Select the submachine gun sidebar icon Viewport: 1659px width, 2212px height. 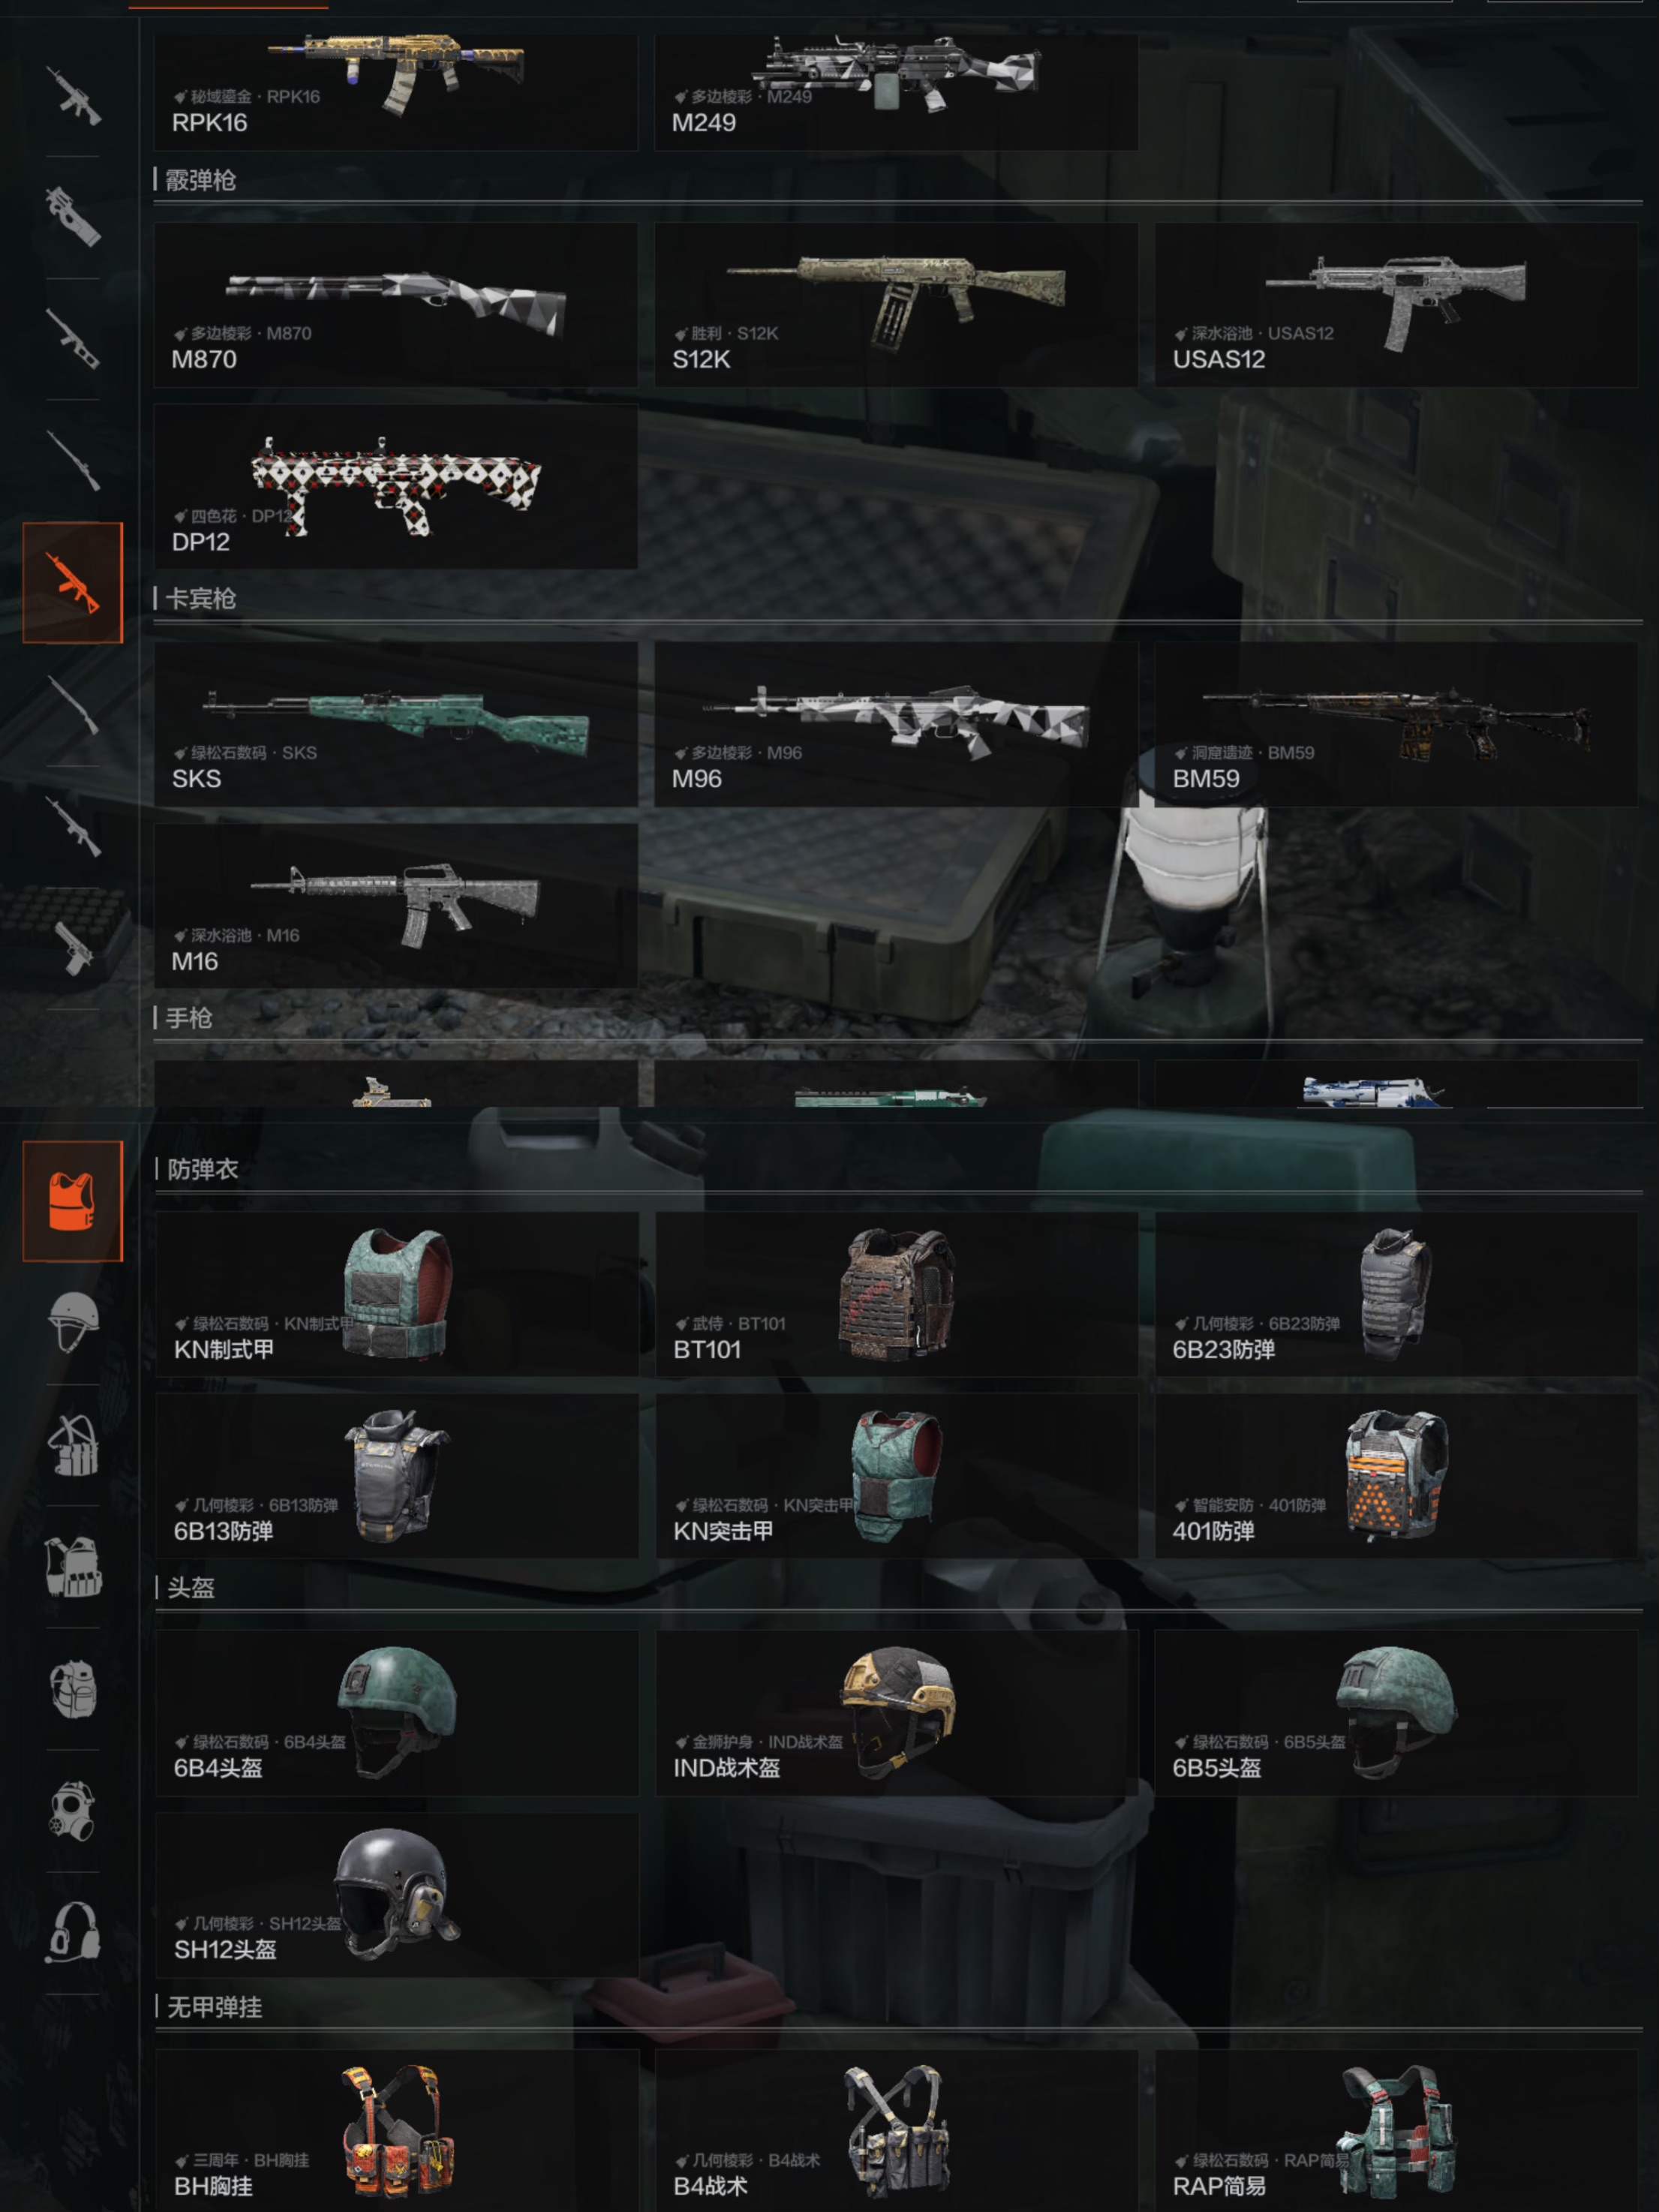(72, 217)
